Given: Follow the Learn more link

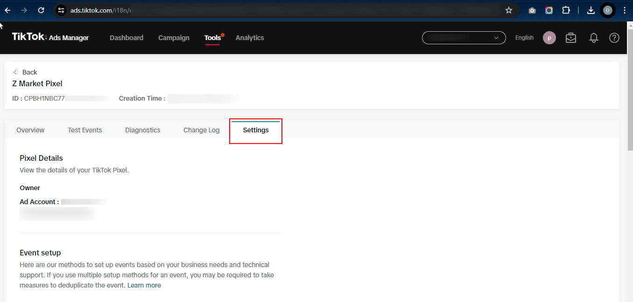Looking at the screenshot, I should pos(144,285).
